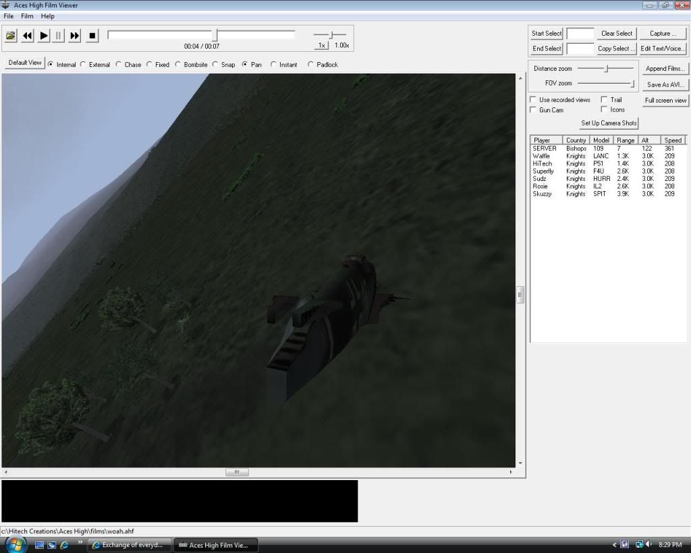The width and height of the screenshot is (691, 553).
Task: Adjust the FOV zoom slider
Action: click(632, 83)
